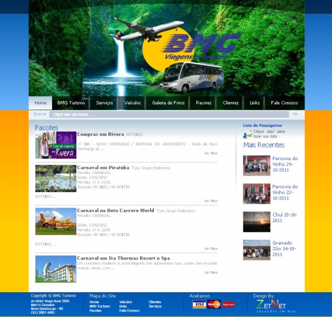
Task: Click Ver Mais for Compras em Rivera
Action: 211,153
